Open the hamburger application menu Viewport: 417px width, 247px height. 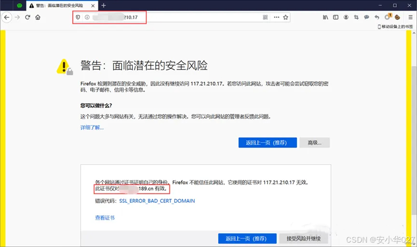tap(410, 17)
